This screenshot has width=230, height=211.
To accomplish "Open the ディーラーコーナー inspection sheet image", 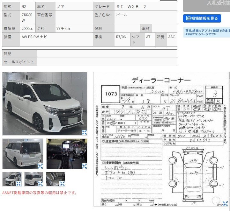I will 161,139.
